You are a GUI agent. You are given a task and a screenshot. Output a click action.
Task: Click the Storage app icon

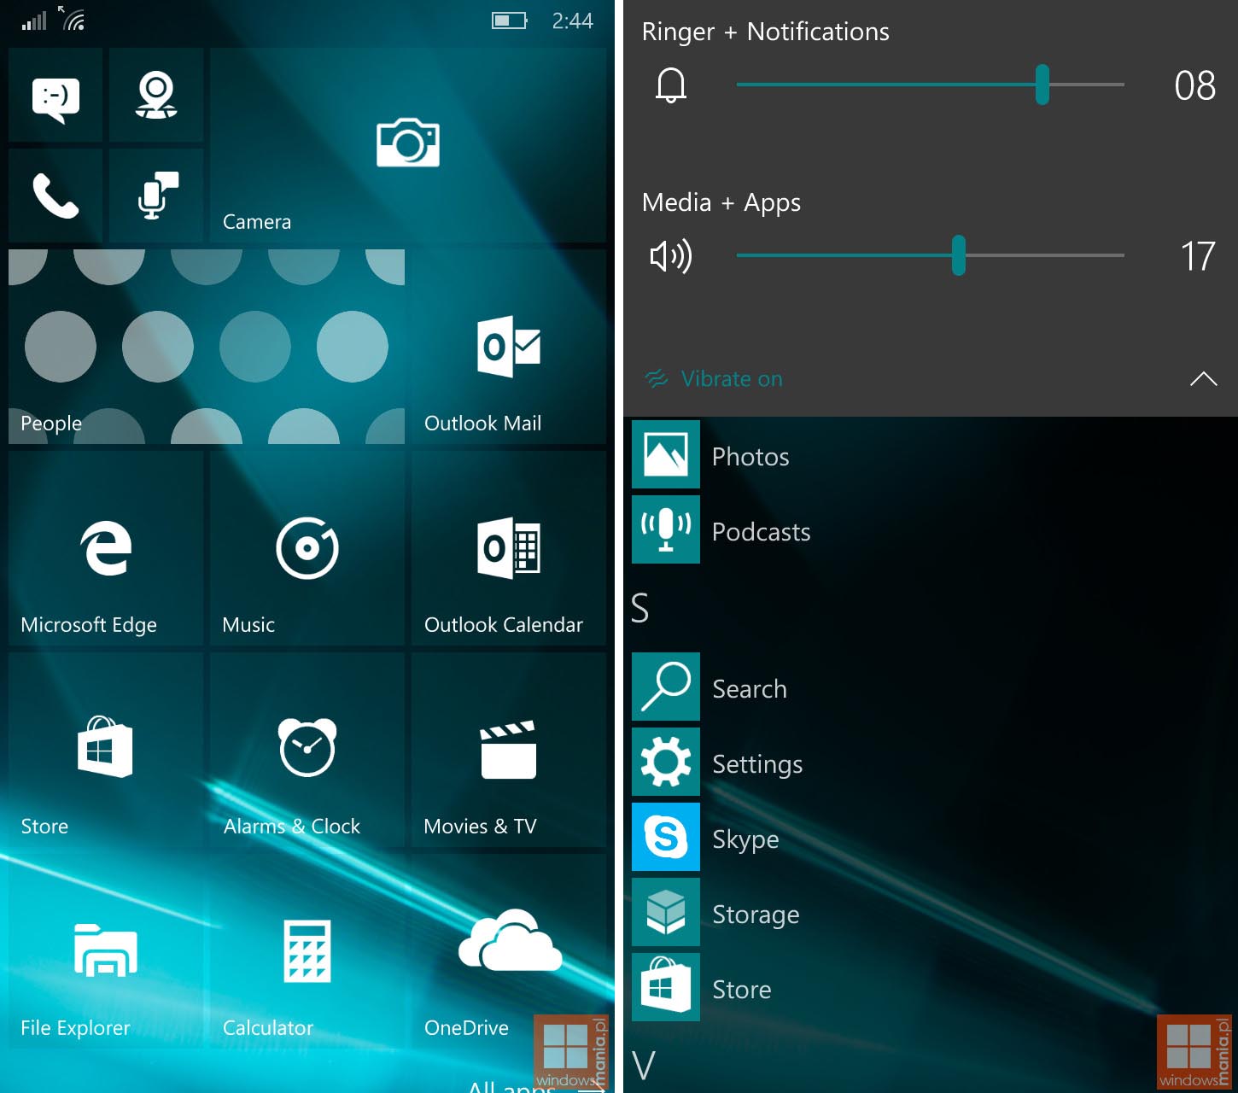666,912
